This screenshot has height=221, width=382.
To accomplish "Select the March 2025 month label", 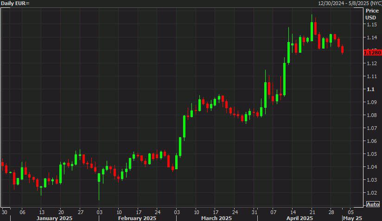I will [216, 218].
